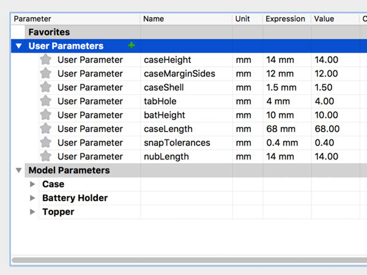Screen dimensions: 367x275
Task: Click the star icon next to snapTolerances
Action: (45, 142)
